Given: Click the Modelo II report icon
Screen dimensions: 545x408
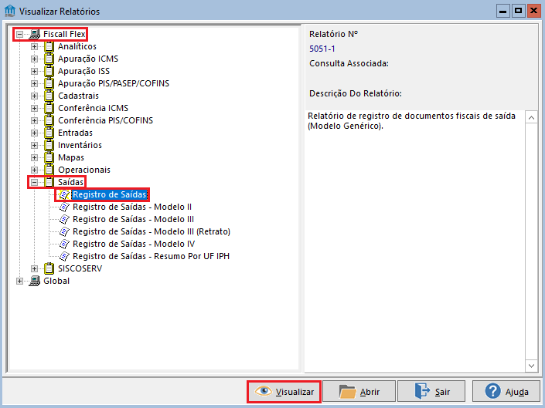Looking at the screenshot, I should tap(64, 207).
